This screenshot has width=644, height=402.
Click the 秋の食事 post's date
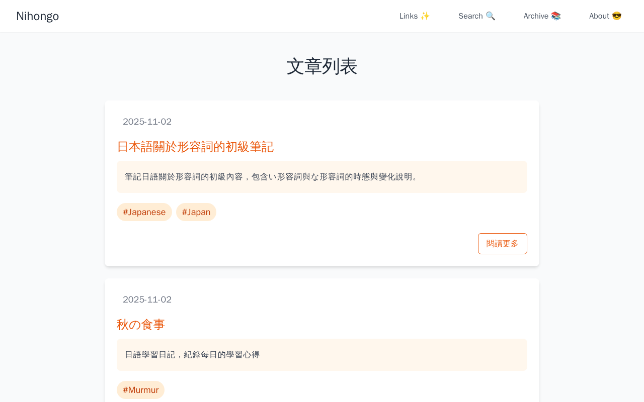147,299
